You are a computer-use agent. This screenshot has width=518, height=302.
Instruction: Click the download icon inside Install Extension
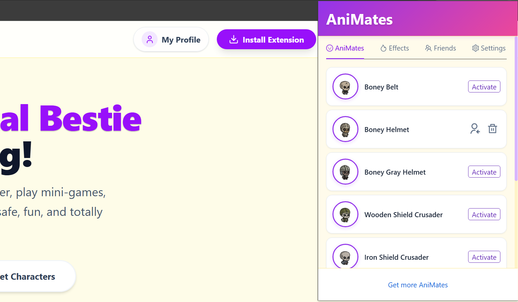click(x=234, y=39)
